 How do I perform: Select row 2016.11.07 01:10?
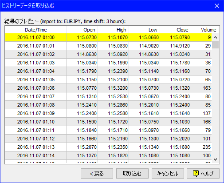point(109,122)
